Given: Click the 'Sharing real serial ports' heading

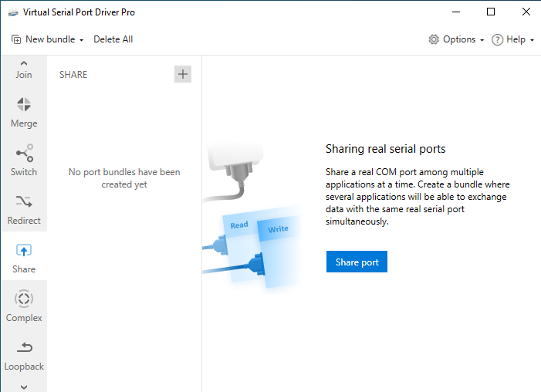Looking at the screenshot, I should pyautogui.click(x=385, y=149).
